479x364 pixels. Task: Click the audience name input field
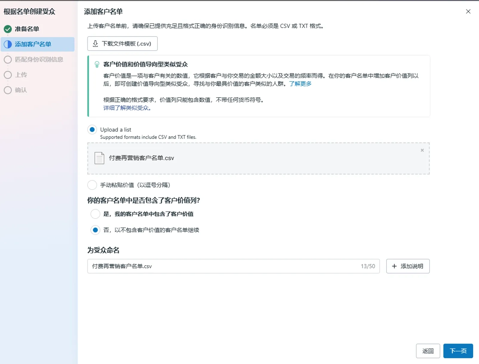click(234, 266)
